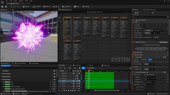Toggle the timeline snapping magnet icon
The image size is (170, 95).
[x=83, y=68]
